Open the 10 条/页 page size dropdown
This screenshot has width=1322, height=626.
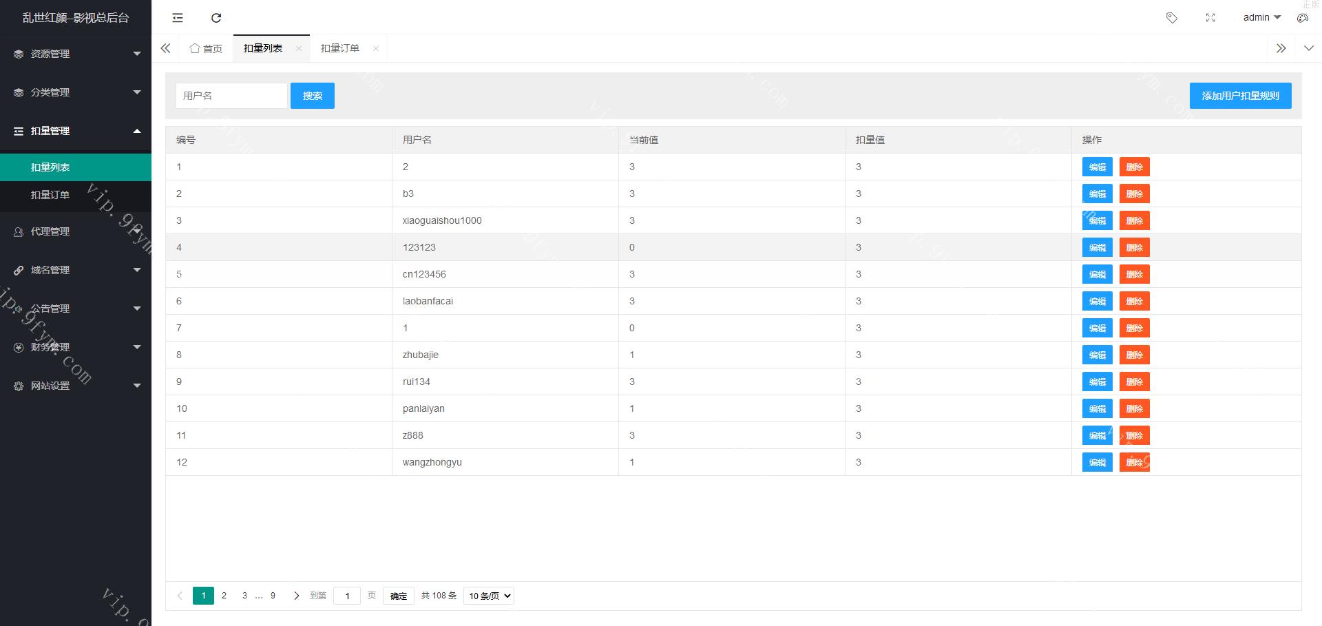pos(489,596)
